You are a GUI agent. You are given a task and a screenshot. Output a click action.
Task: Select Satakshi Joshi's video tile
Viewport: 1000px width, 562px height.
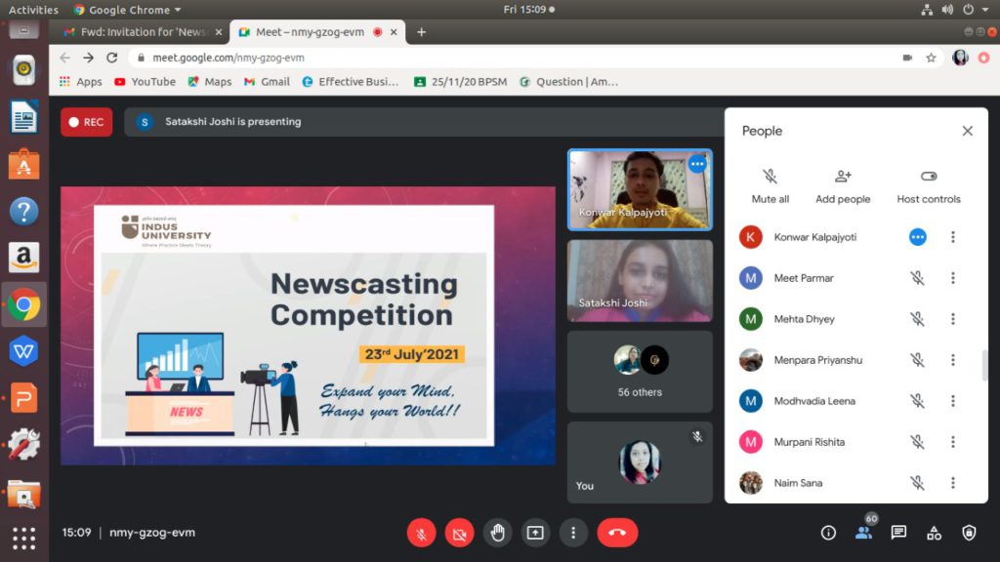click(x=640, y=281)
